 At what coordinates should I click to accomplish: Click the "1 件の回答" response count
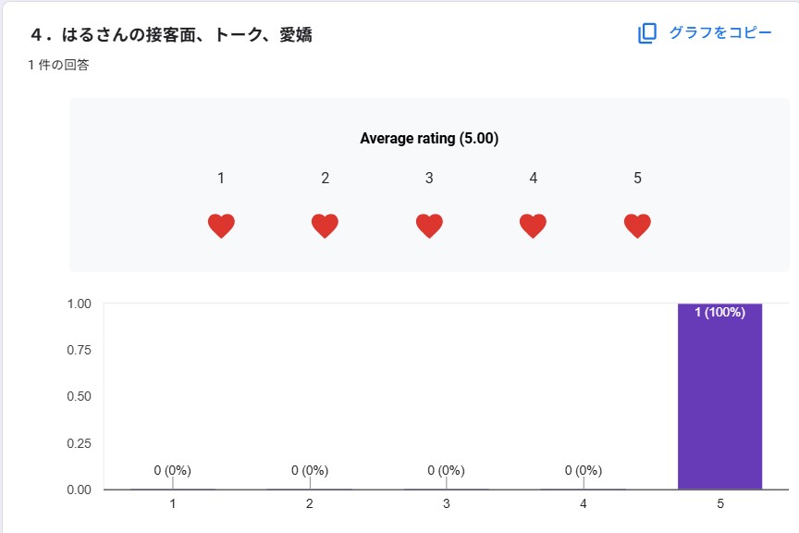(59, 66)
